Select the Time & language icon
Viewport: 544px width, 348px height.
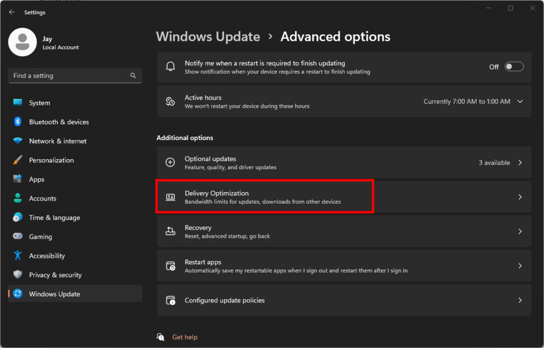(18, 217)
